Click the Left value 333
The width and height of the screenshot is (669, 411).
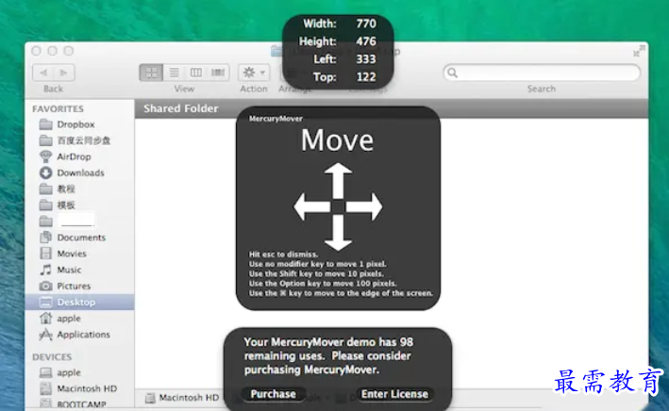point(366,58)
